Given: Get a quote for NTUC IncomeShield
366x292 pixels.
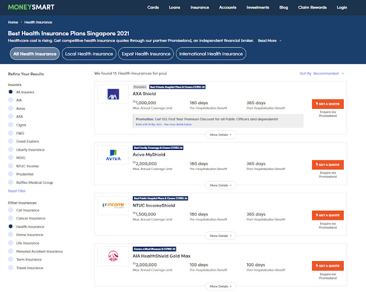Looking at the screenshot, I should pos(328,215).
